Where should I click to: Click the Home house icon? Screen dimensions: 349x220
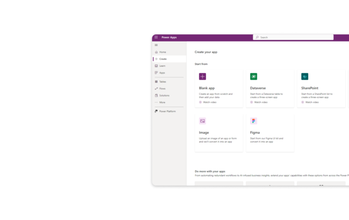(156, 52)
